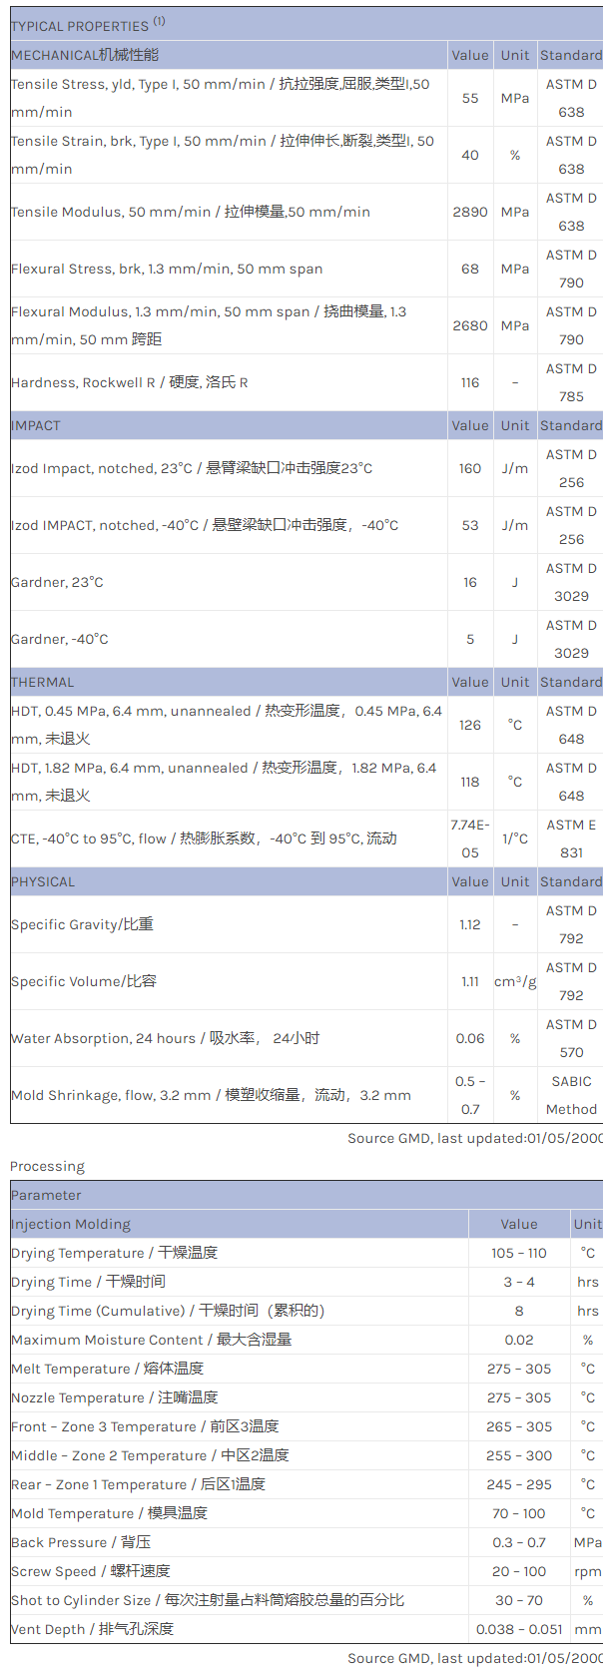The image size is (603, 1667).
Task: Click the Specific Gravity row label
Action: (x=83, y=924)
